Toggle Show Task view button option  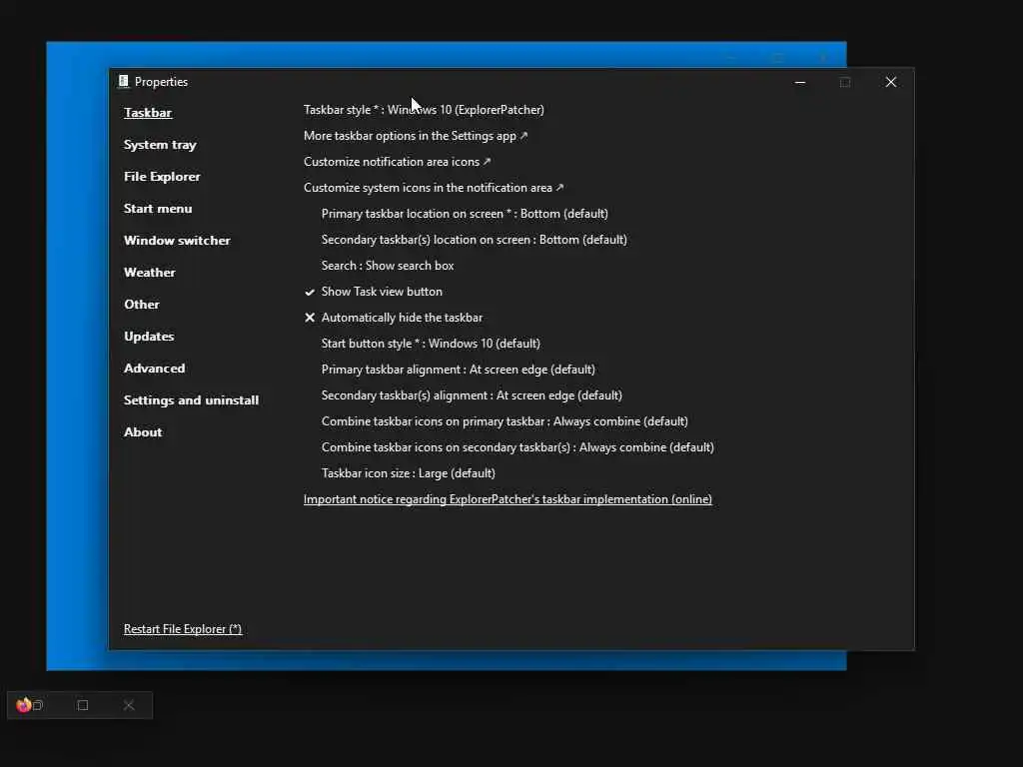click(382, 292)
